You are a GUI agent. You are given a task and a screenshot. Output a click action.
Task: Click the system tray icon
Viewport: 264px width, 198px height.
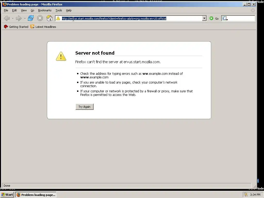click(x=246, y=195)
